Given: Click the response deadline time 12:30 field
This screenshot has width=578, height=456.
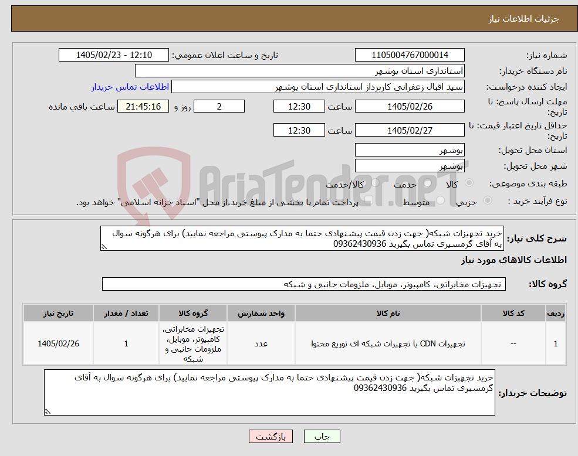Looking at the screenshot, I should [x=299, y=107].
